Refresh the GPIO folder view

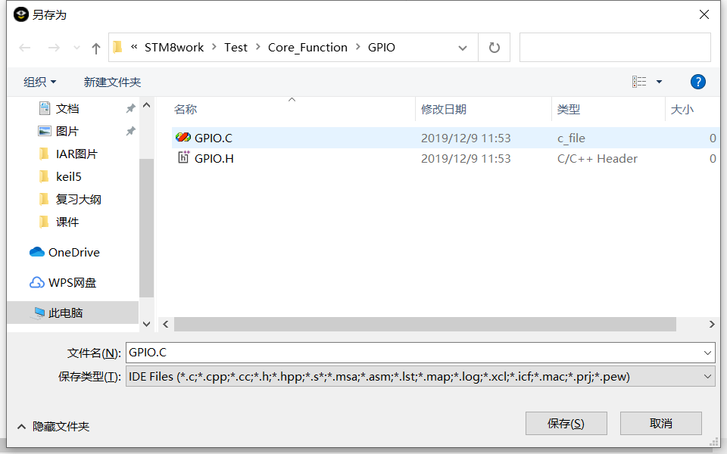(495, 47)
